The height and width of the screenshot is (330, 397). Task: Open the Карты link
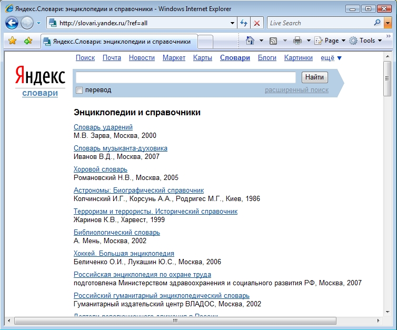(x=203, y=58)
